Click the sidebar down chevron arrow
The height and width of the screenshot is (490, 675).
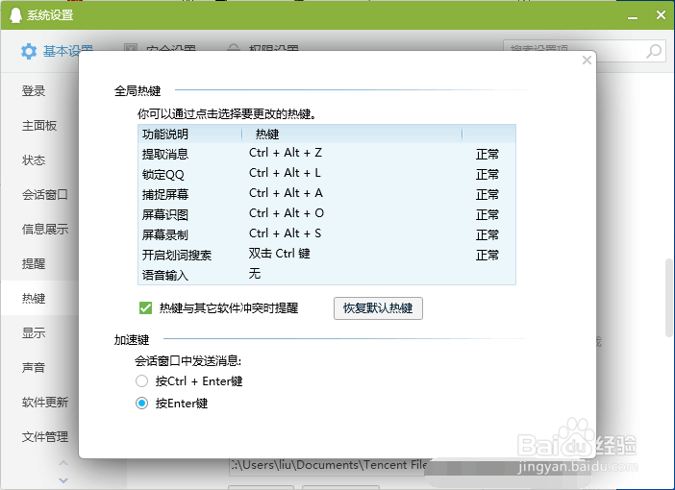pyautogui.click(x=63, y=480)
